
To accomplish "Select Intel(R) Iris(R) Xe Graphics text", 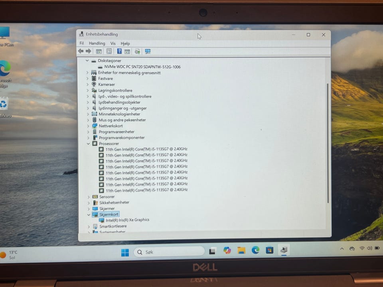I will pyautogui.click(x=128, y=220).
